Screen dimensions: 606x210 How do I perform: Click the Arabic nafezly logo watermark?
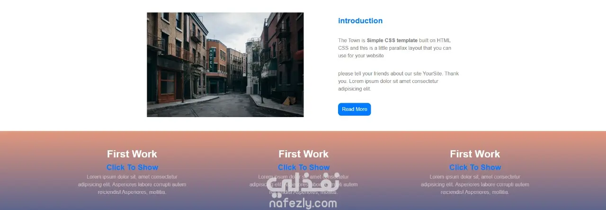(x=303, y=185)
